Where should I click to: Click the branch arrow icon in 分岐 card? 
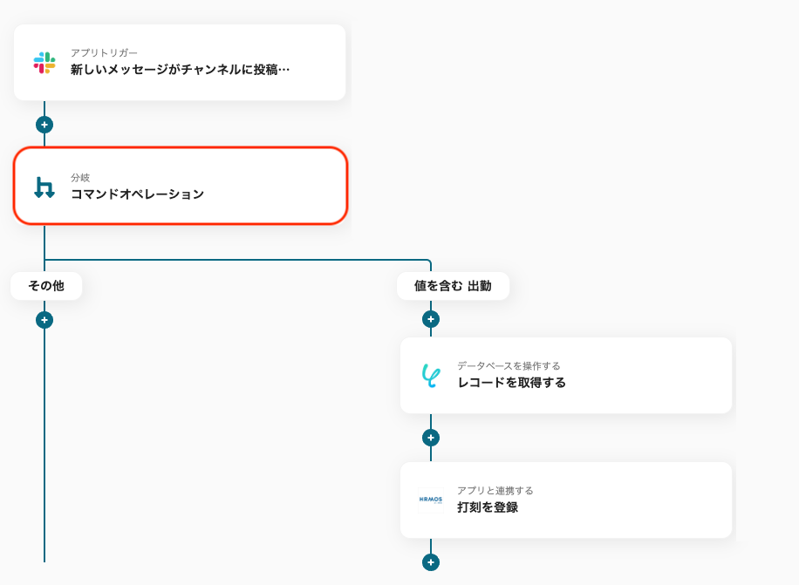(x=44, y=187)
